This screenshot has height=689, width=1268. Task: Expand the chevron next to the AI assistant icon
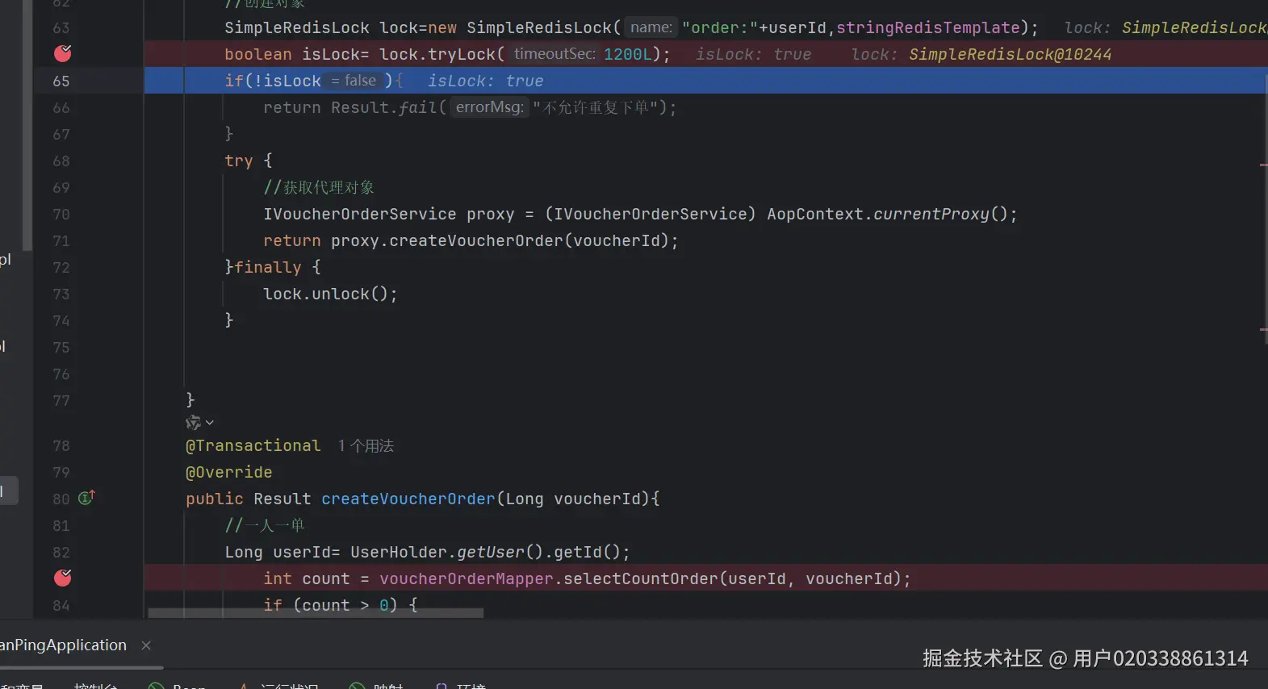point(210,423)
